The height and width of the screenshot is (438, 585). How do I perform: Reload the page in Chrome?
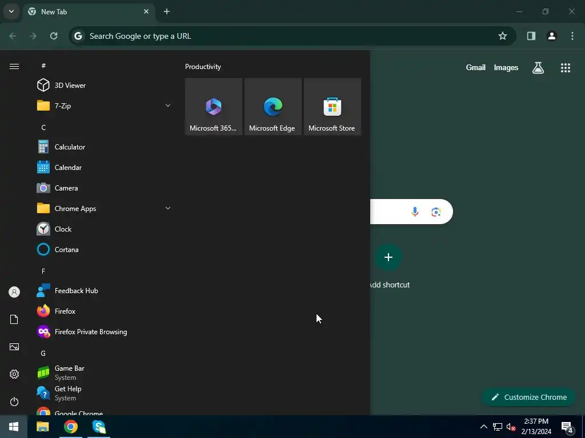coord(54,36)
